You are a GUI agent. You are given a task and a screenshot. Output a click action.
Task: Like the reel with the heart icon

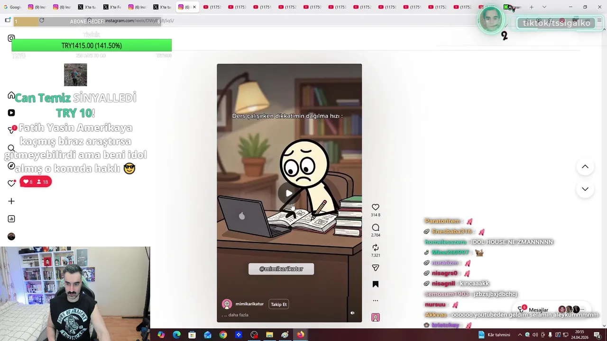[376, 207]
